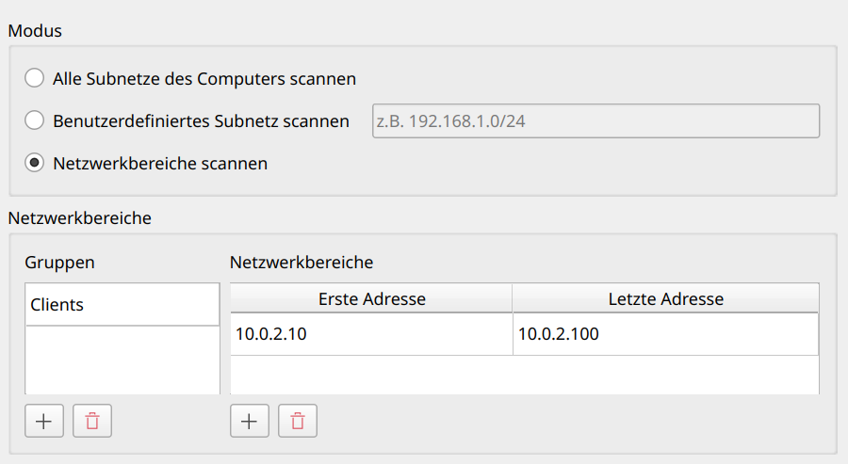
Task: Click 'Netzwerkbereiche' section title below Modus box
Action: click(80, 217)
